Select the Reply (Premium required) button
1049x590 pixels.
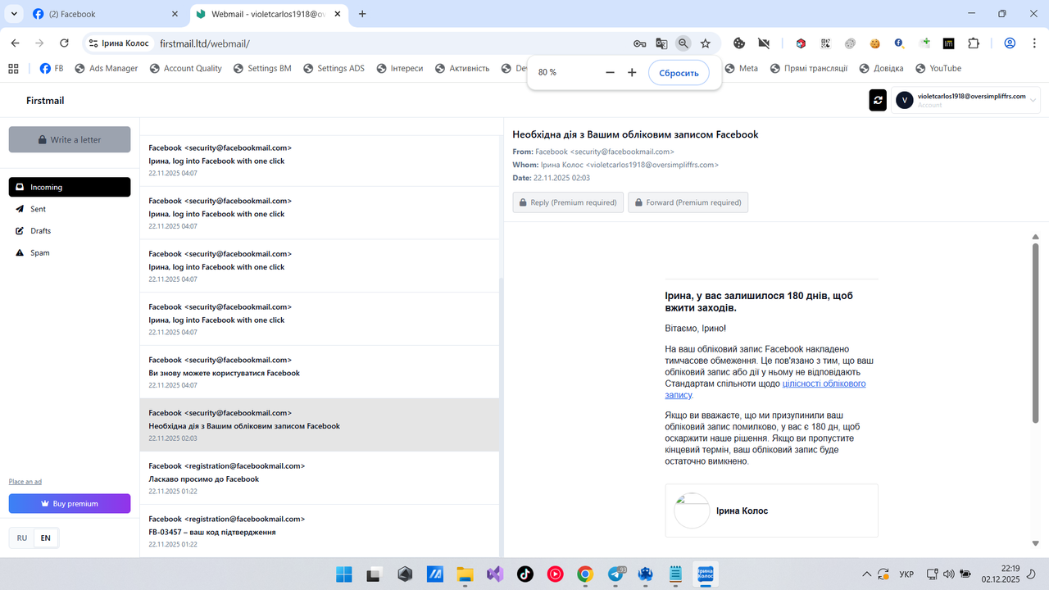(x=568, y=202)
